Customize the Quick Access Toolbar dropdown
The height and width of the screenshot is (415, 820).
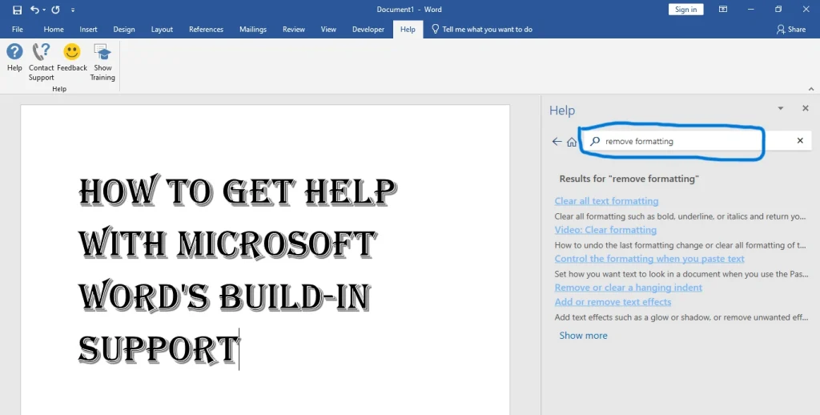point(73,10)
